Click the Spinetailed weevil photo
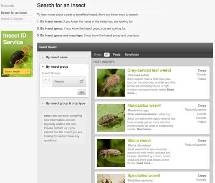215x183 pixels. [111, 178]
